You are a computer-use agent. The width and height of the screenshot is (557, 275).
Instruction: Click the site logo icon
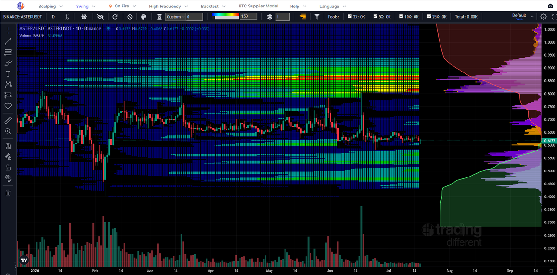click(x=20, y=6)
